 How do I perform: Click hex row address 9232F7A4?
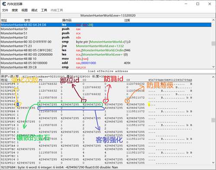coord(8,146)
